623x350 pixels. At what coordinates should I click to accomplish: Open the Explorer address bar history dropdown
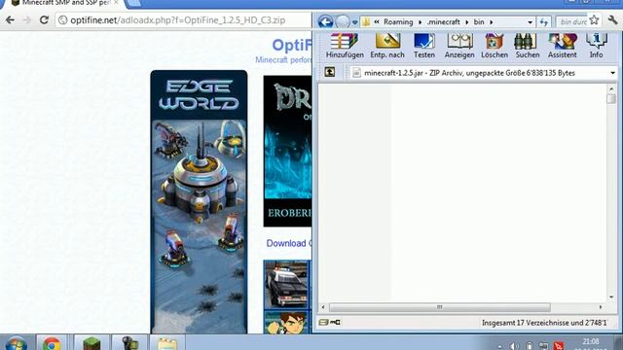click(530, 22)
